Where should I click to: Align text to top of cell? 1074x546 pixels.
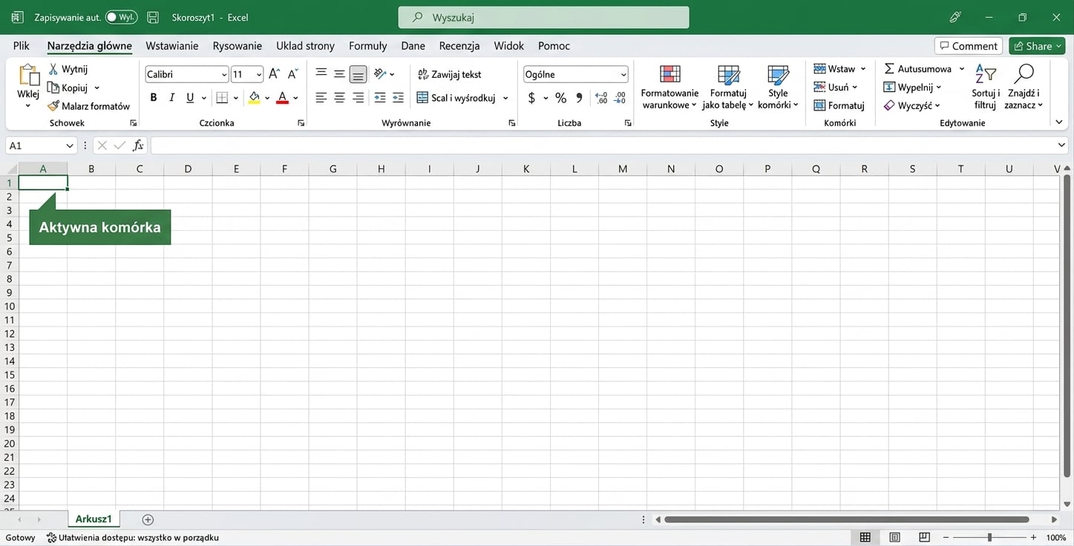[x=321, y=74]
